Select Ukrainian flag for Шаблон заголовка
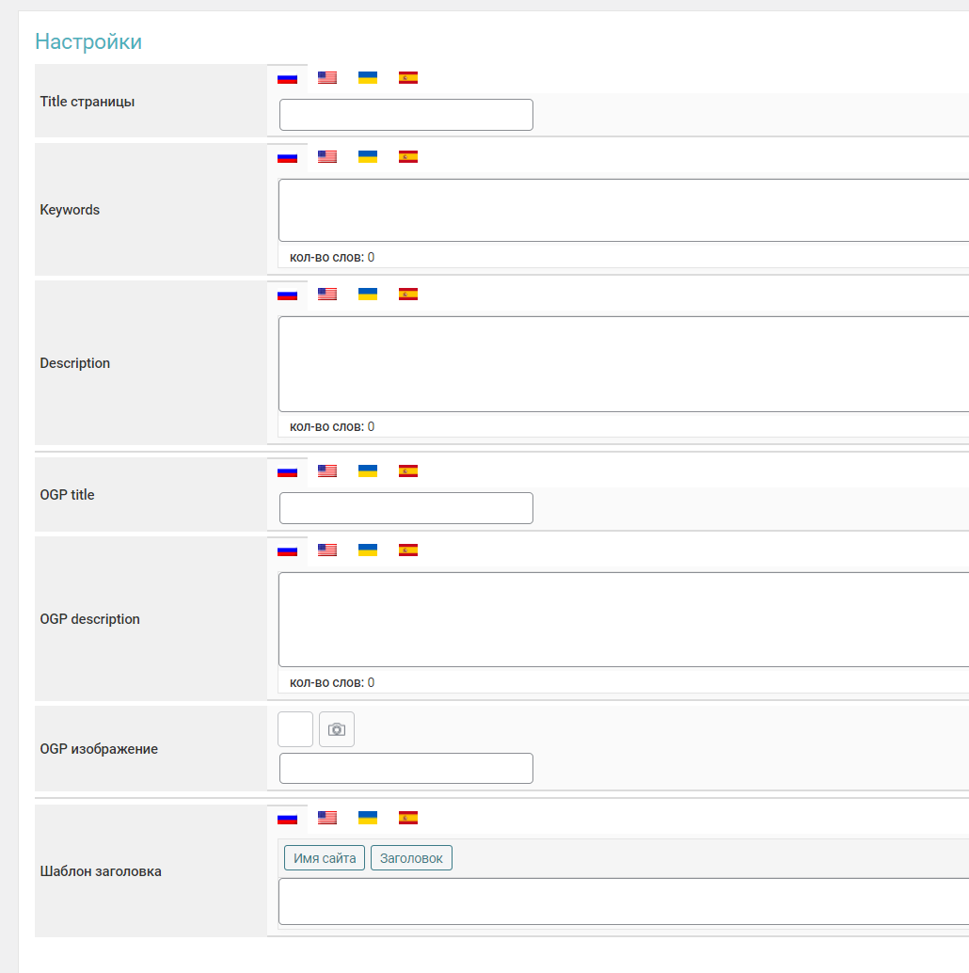This screenshot has width=969, height=973. [x=368, y=818]
